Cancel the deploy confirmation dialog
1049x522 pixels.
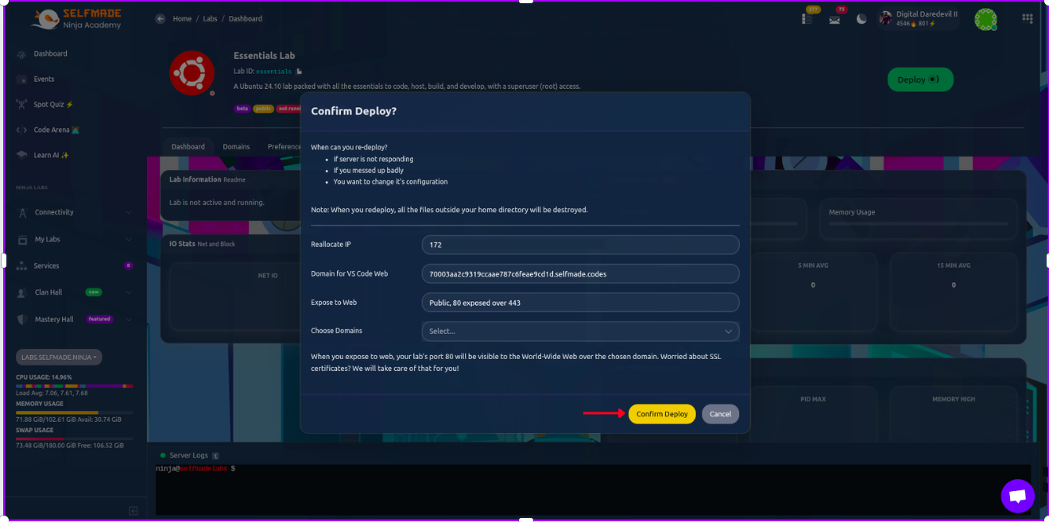click(x=720, y=414)
